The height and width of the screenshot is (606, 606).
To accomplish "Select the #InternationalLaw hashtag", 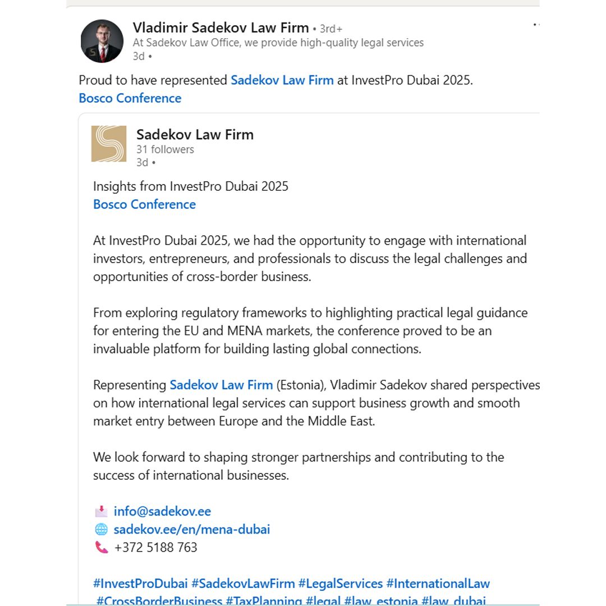I will 438,584.
